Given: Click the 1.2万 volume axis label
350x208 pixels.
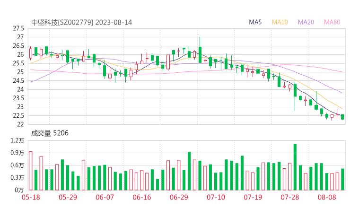Looking at the screenshot, I should tap(18, 140).
